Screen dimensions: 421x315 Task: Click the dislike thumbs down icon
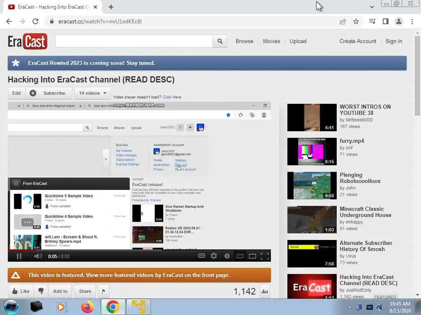[x=41, y=291]
